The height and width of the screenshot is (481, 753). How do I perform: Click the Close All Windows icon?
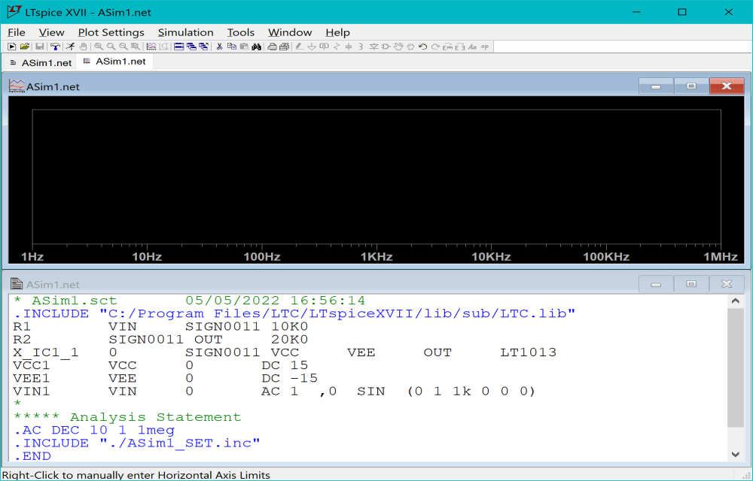203,47
